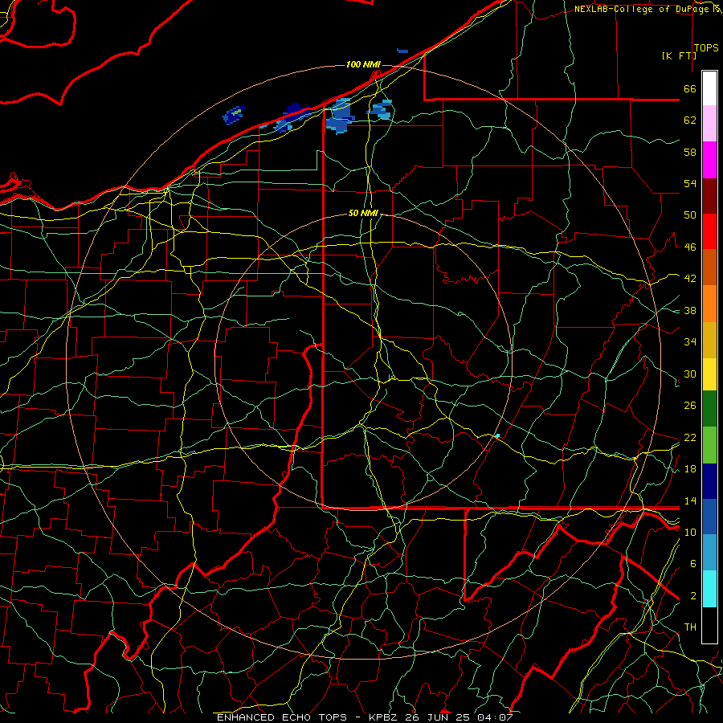The height and width of the screenshot is (723, 723).
Task: Select the bright orange legend swatch
Action: tap(709, 304)
